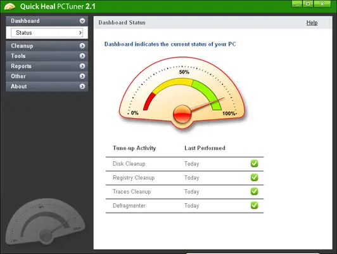Collapse the Dashboard section arrow
Viewport: 337px width, 254px height.
tap(82, 21)
